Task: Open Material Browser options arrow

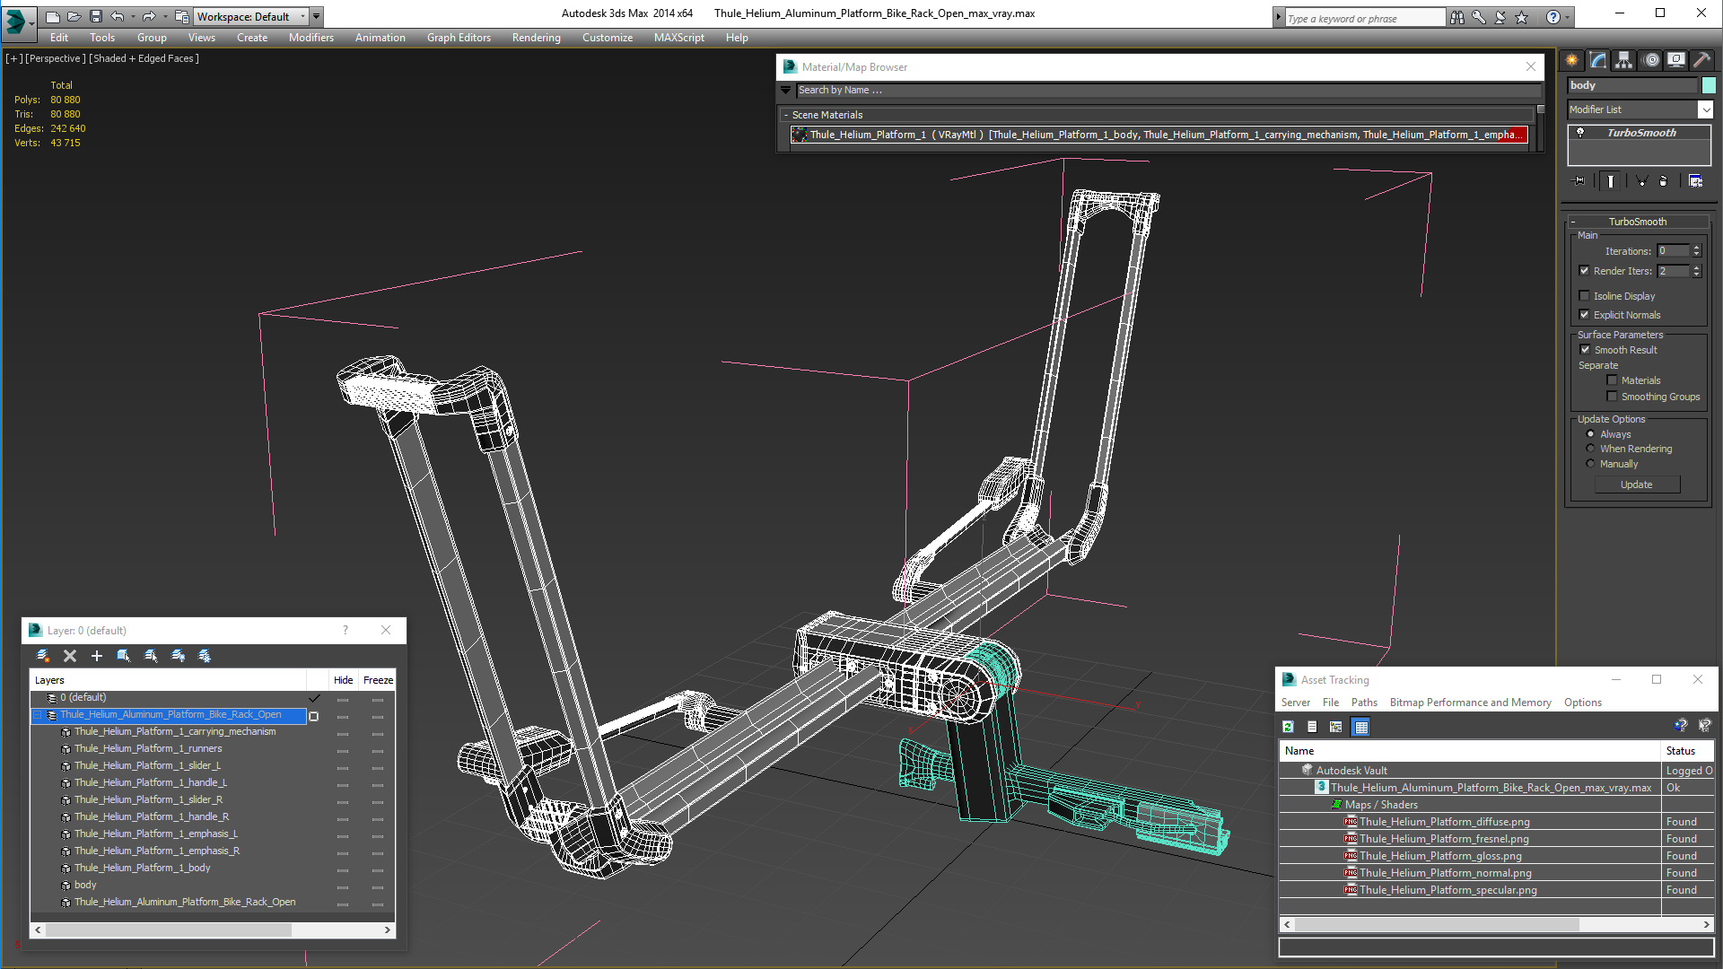Action: [785, 90]
